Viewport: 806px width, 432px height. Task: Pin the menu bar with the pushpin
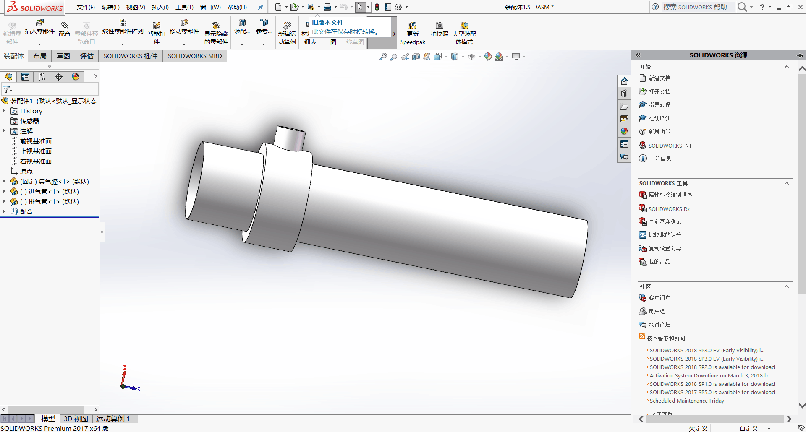click(x=261, y=7)
